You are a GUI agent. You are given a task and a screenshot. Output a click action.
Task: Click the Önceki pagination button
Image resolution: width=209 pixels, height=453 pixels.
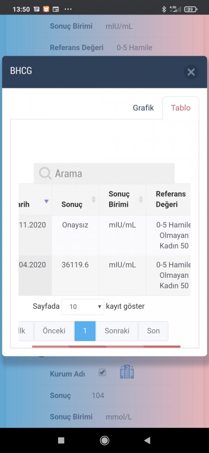[54, 331]
